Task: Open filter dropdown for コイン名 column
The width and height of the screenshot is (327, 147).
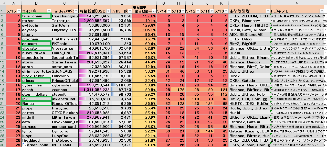Action: pos(48,11)
